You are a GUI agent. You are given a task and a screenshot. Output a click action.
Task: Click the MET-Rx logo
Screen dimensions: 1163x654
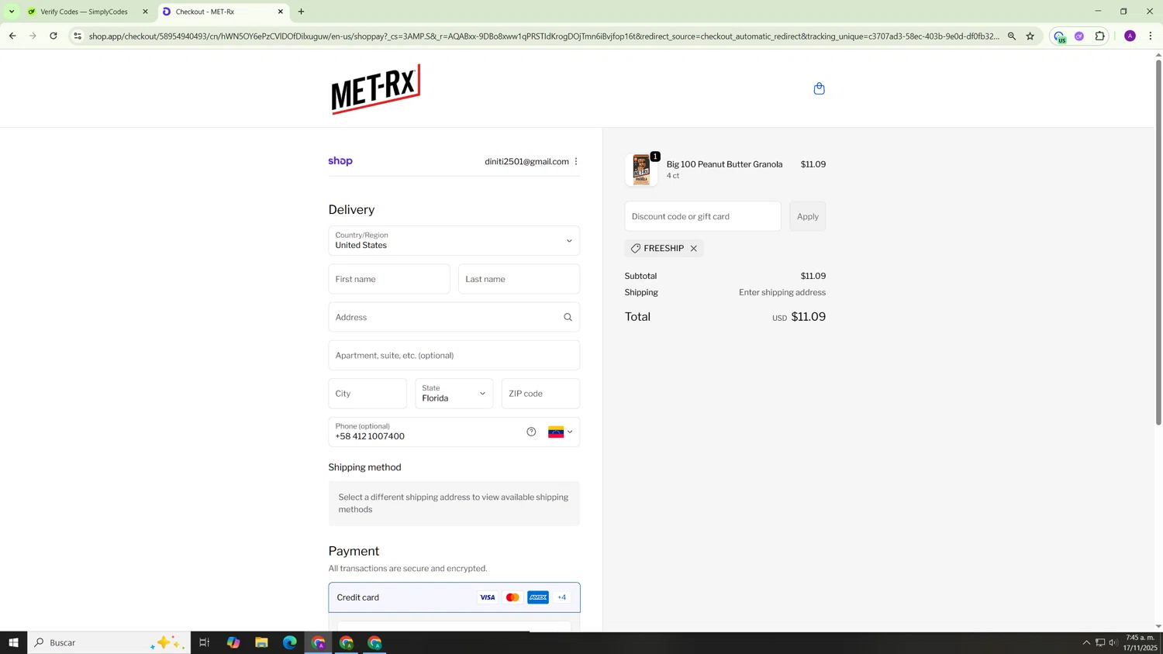376,89
